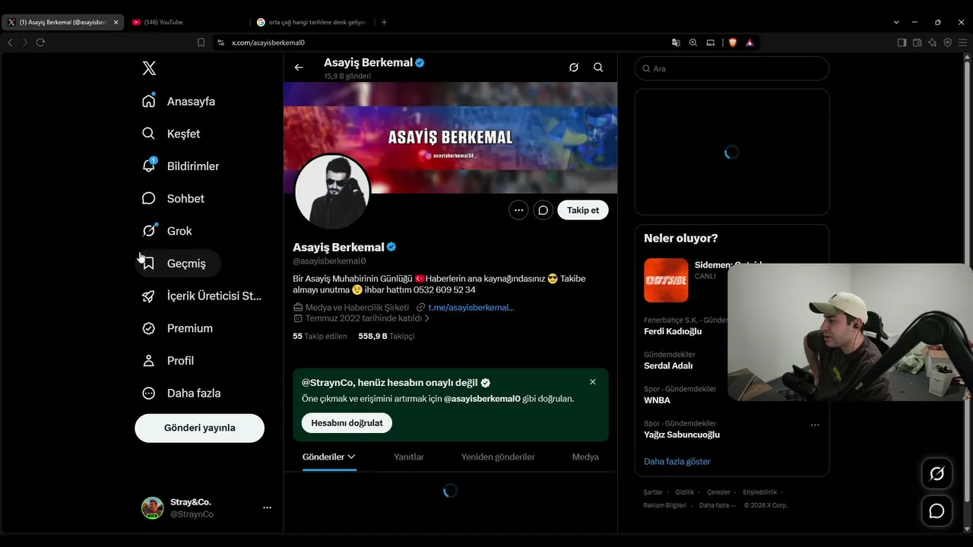Open Grok from the sidebar
973x547 pixels.
click(167, 231)
